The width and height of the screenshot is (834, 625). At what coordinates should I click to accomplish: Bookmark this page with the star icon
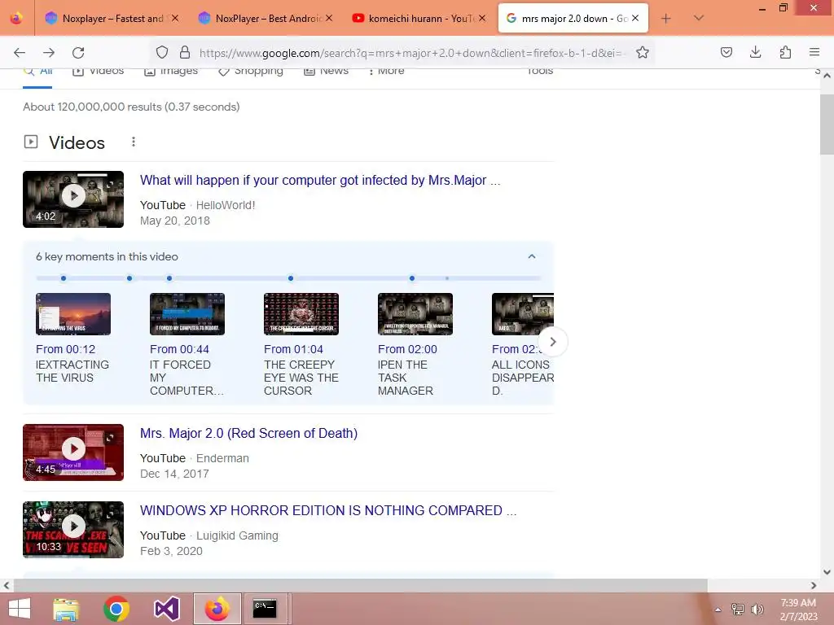coord(643,52)
